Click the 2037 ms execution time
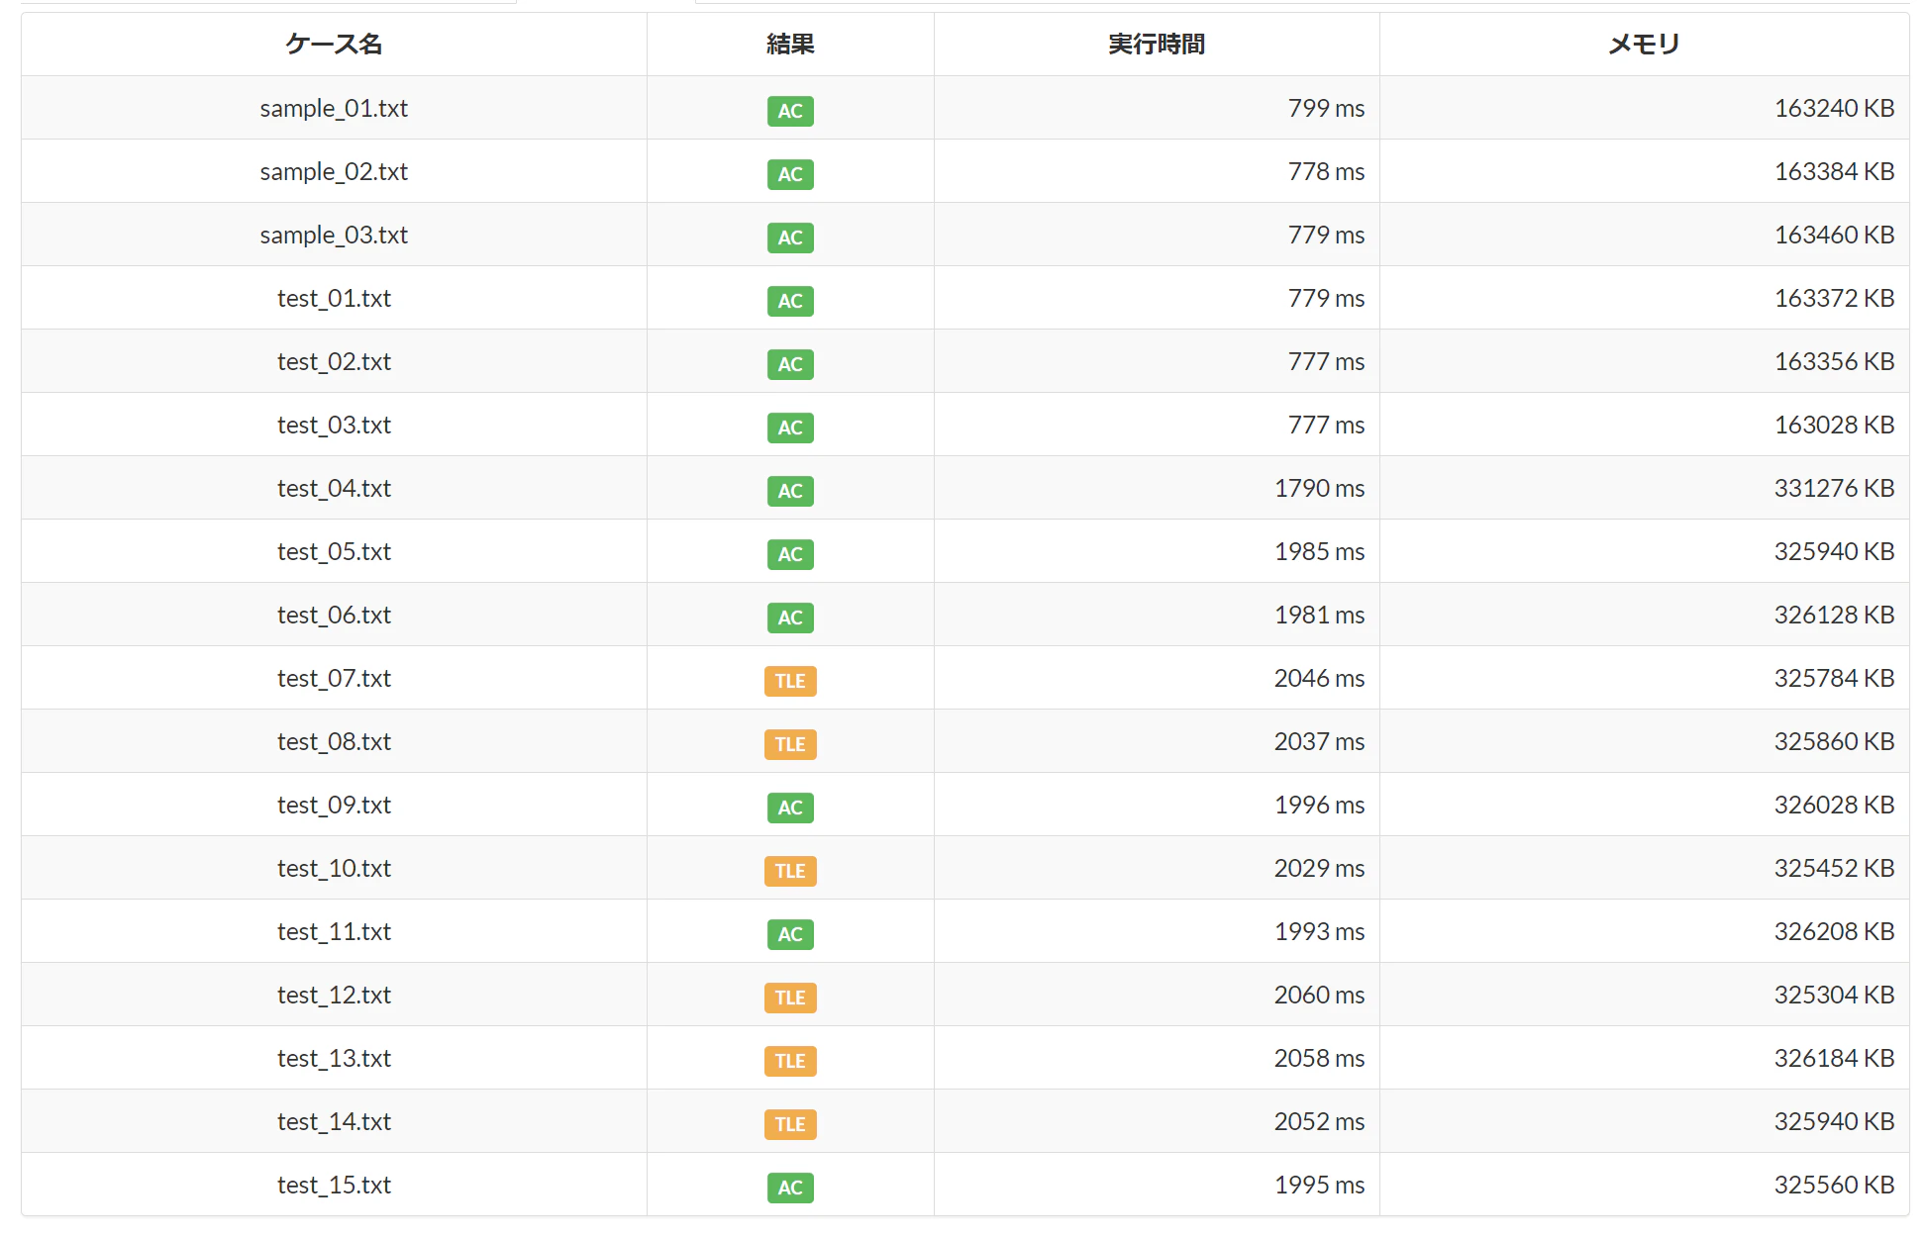 tap(1319, 742)
